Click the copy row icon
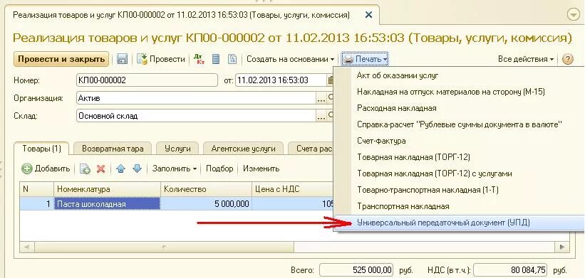The width and height of the screenshot is (585, 278). 85,169
